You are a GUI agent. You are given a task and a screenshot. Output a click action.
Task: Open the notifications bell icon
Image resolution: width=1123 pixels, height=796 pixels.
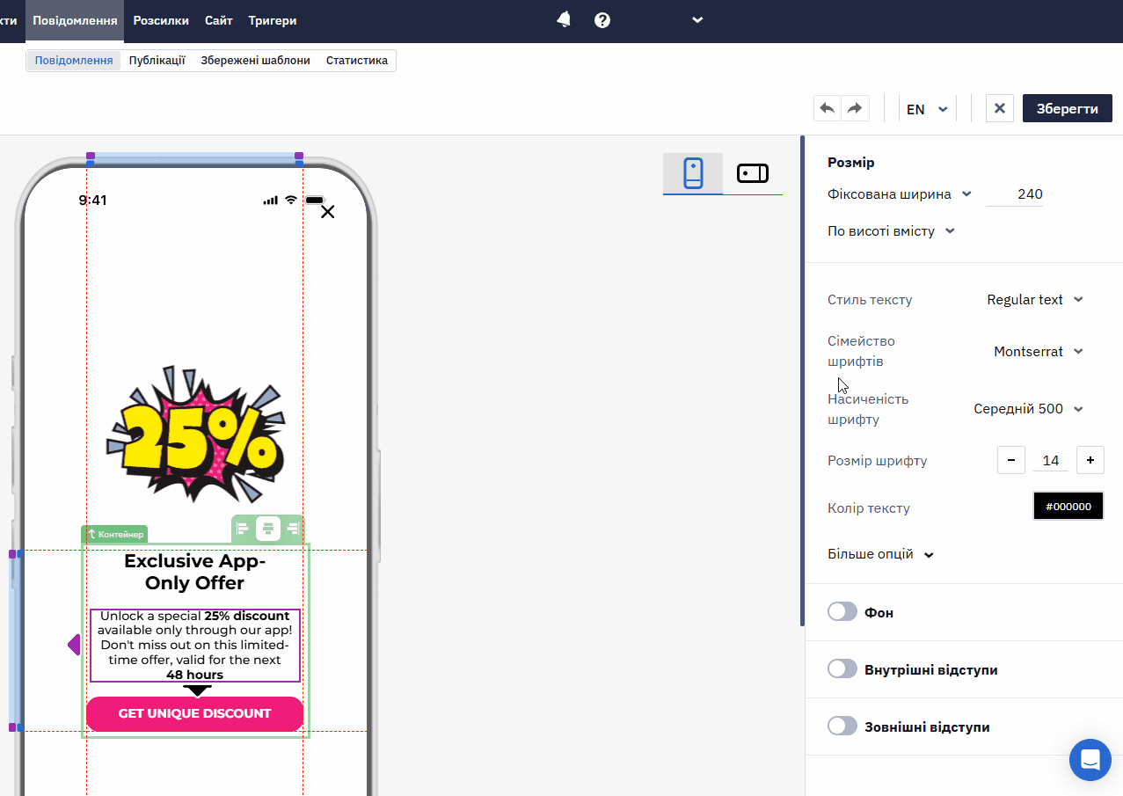tap(564, 19)
